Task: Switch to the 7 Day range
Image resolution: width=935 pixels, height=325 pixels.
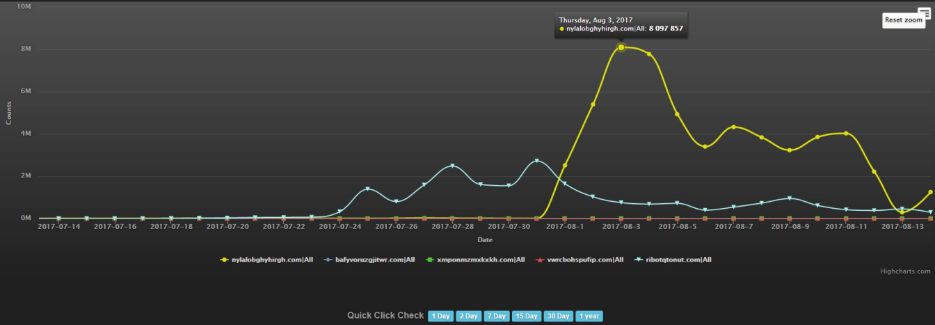Action: [x=496, y=316]
